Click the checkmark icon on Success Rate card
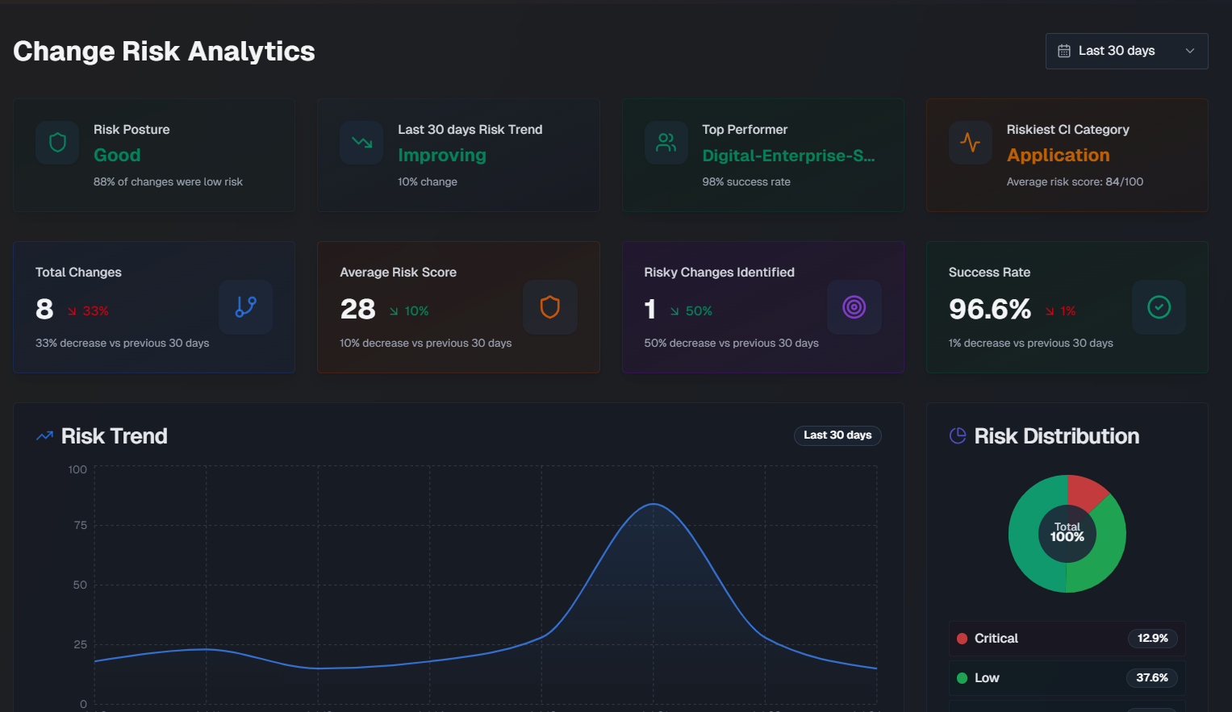 tap(1159, 307)
